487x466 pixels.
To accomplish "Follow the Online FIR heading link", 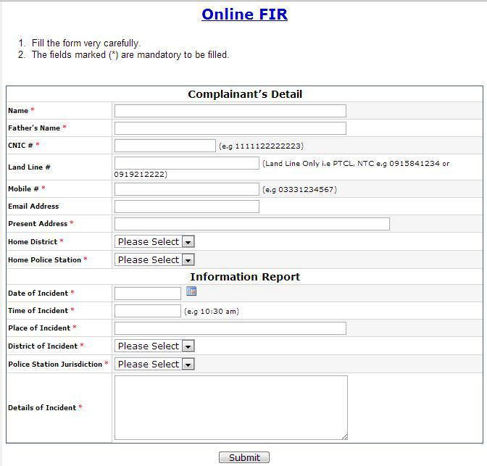I will [244, 14].
